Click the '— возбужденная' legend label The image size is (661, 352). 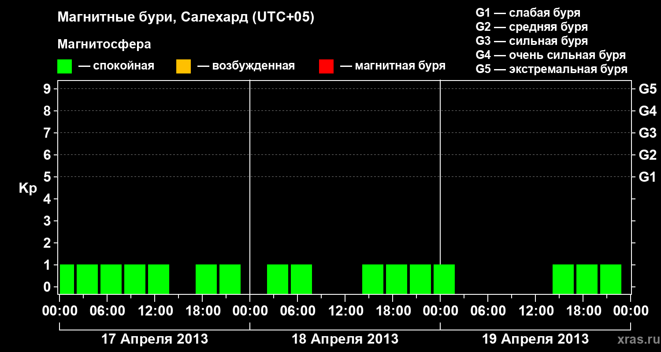[x=246, y=66]
